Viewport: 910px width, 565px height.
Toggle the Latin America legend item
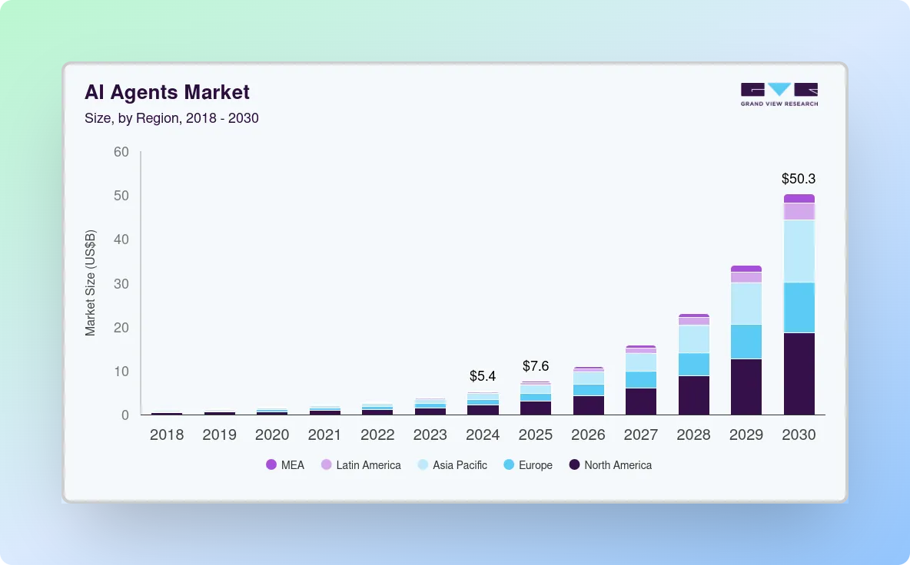click(361, 464)
